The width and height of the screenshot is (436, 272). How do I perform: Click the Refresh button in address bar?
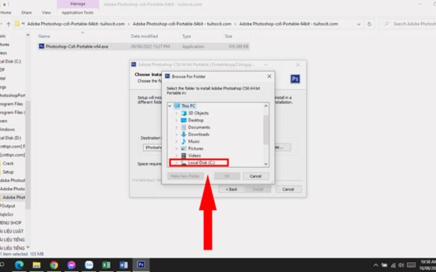370,24
